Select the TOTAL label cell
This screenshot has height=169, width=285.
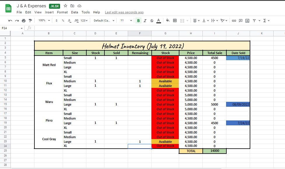pos(191,151)
